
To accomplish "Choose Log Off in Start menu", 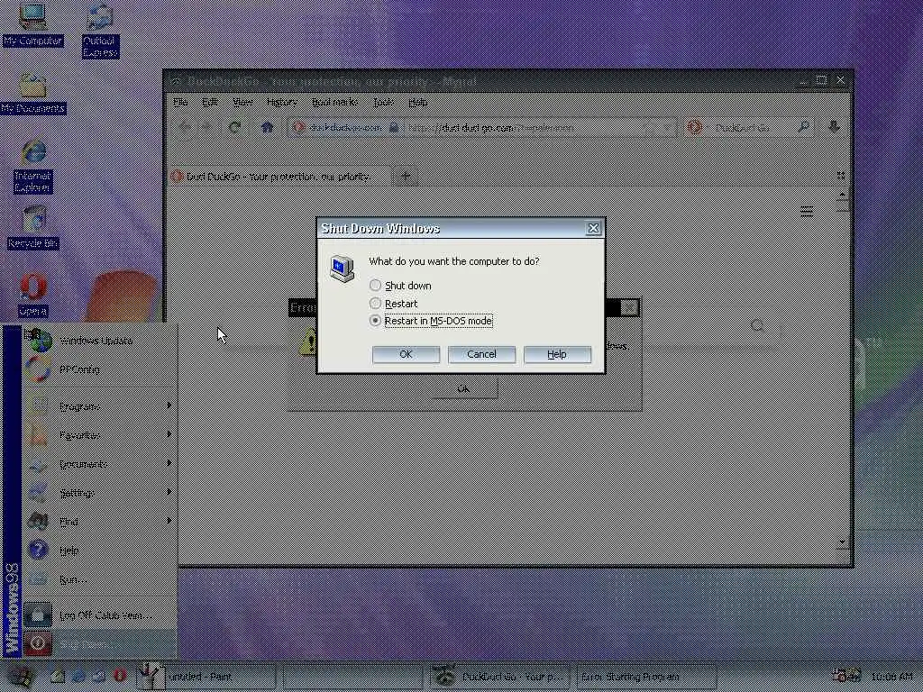I will (x=100, y=615).
